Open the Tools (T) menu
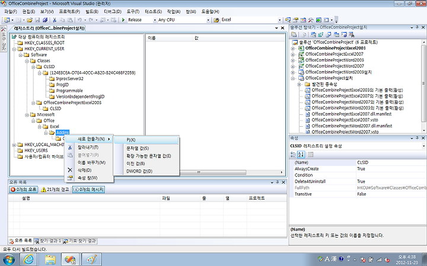 tap(133, 11)
